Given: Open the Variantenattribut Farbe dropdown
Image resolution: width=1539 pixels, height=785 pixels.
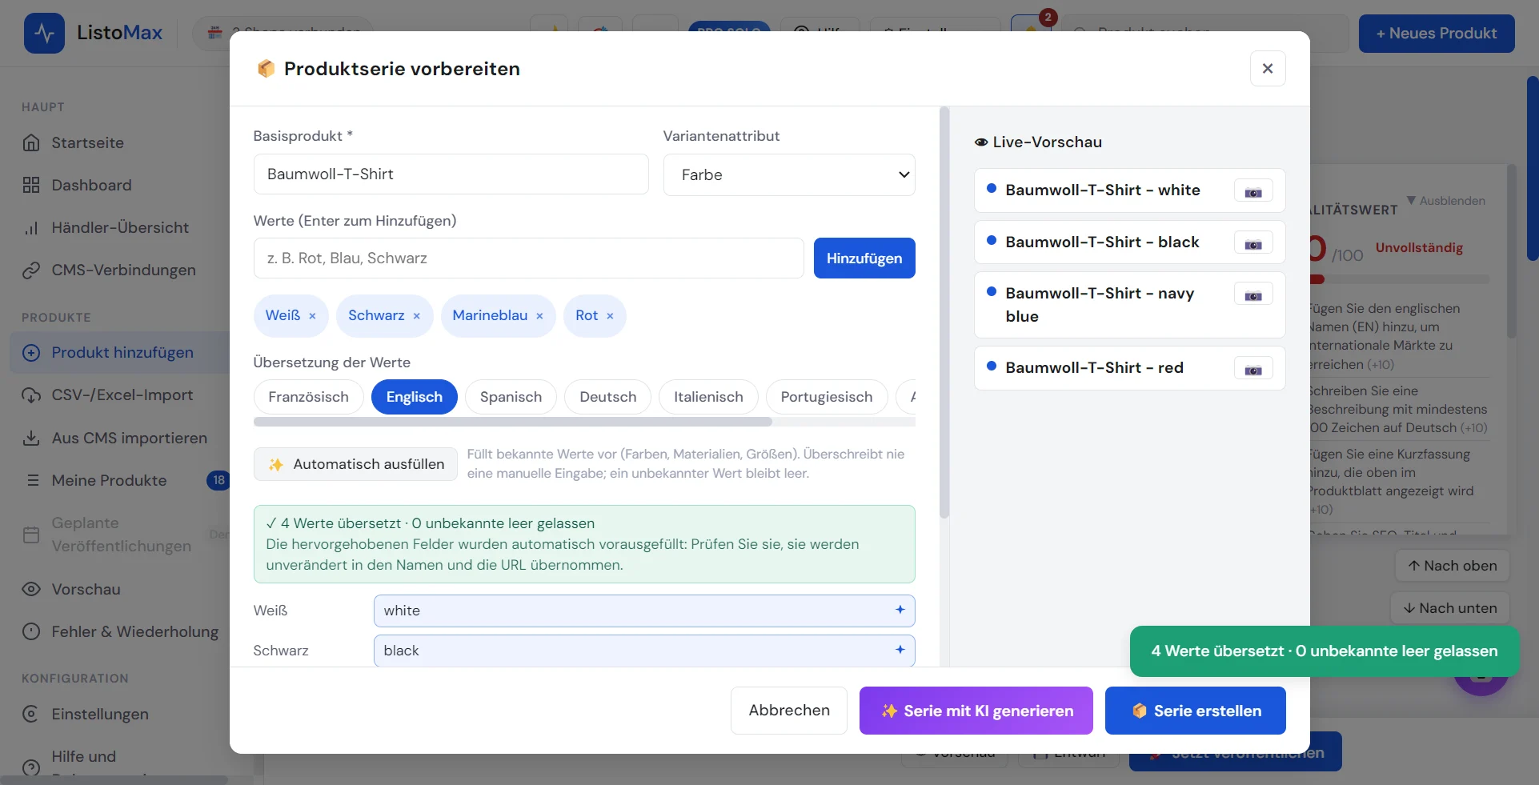Looking at the screenshot, I should (789, 174).
